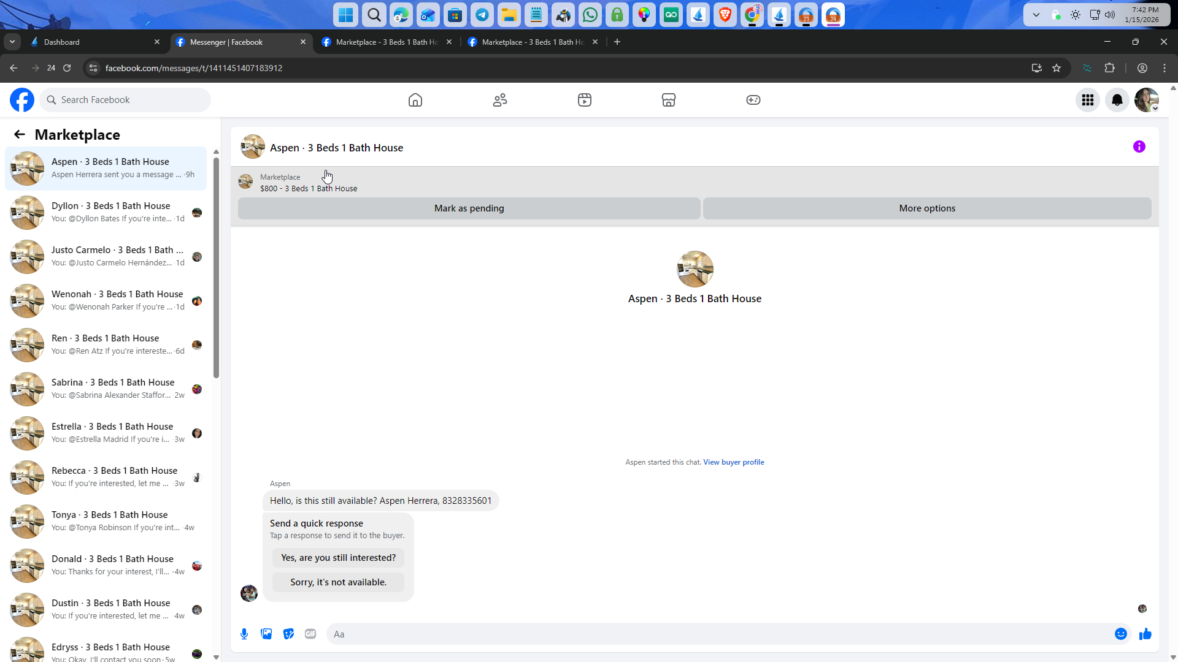
Task: Open the Dyllon conversation in the list
Action: point(110,212)
